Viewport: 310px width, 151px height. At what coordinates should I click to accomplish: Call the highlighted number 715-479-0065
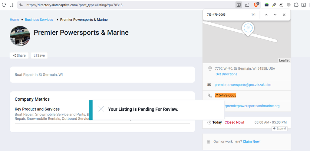[226, 95]
